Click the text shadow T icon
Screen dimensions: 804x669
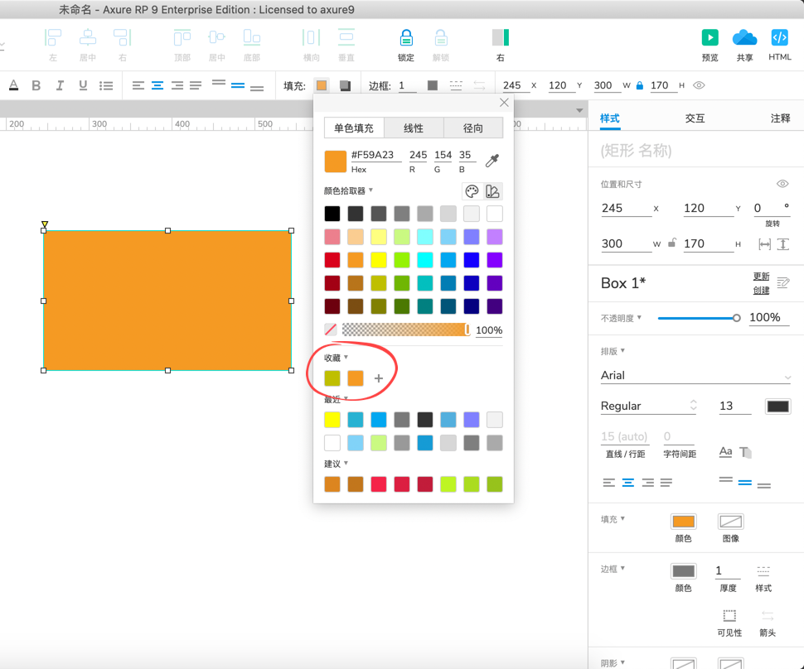745,452
